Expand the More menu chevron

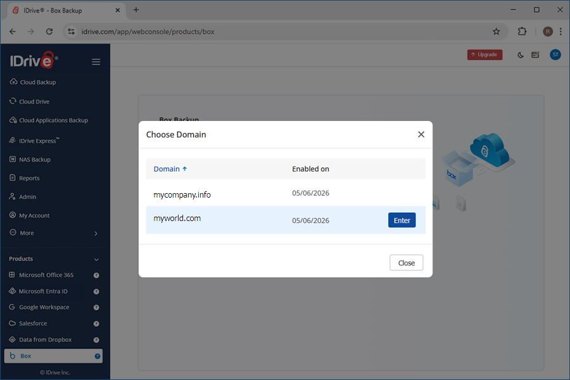point(96,234)
